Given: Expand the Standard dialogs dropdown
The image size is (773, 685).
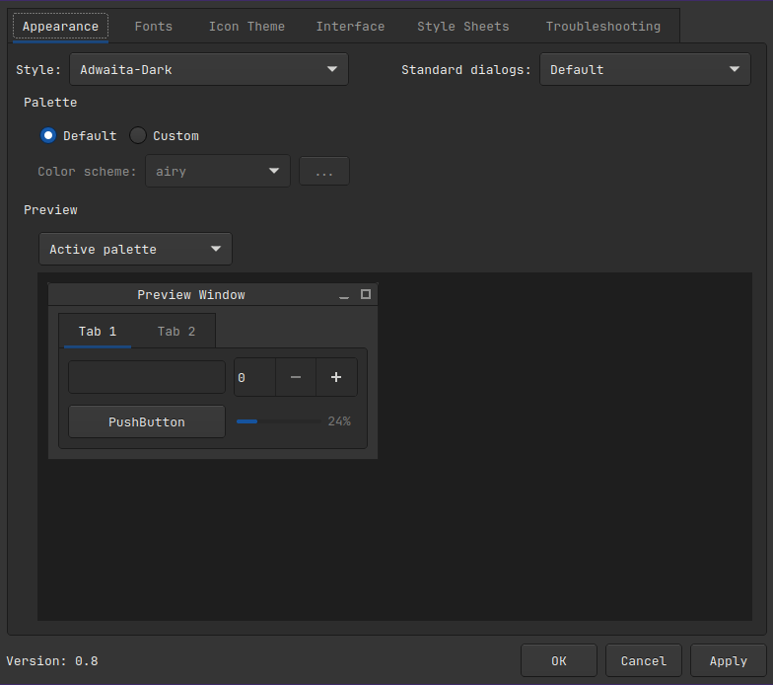Looking at the screenshot, I should coord(645,70).
